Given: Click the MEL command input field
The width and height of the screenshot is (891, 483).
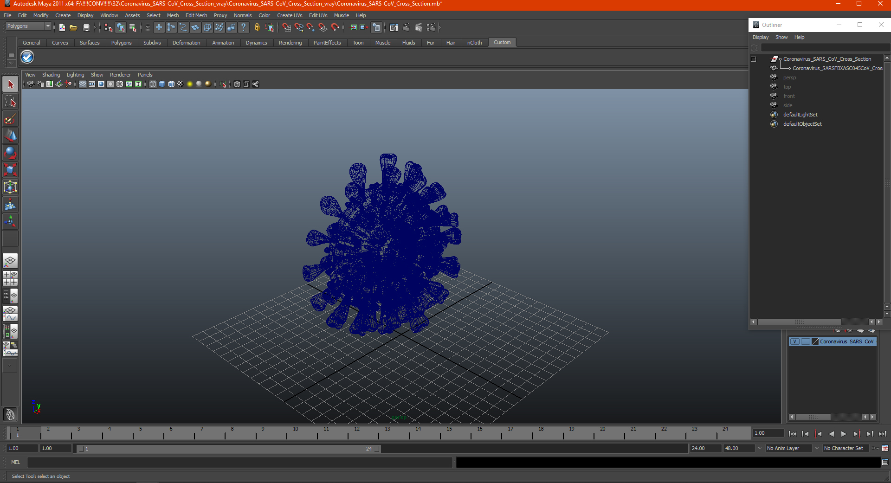Looking at the screenshot, I should pyautogui.click(x=239, y=462).
